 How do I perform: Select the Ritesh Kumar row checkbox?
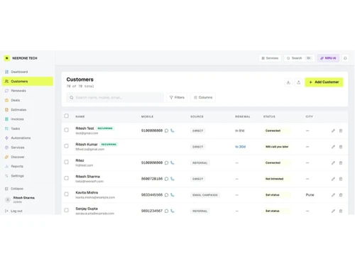(x=67, y=146)
